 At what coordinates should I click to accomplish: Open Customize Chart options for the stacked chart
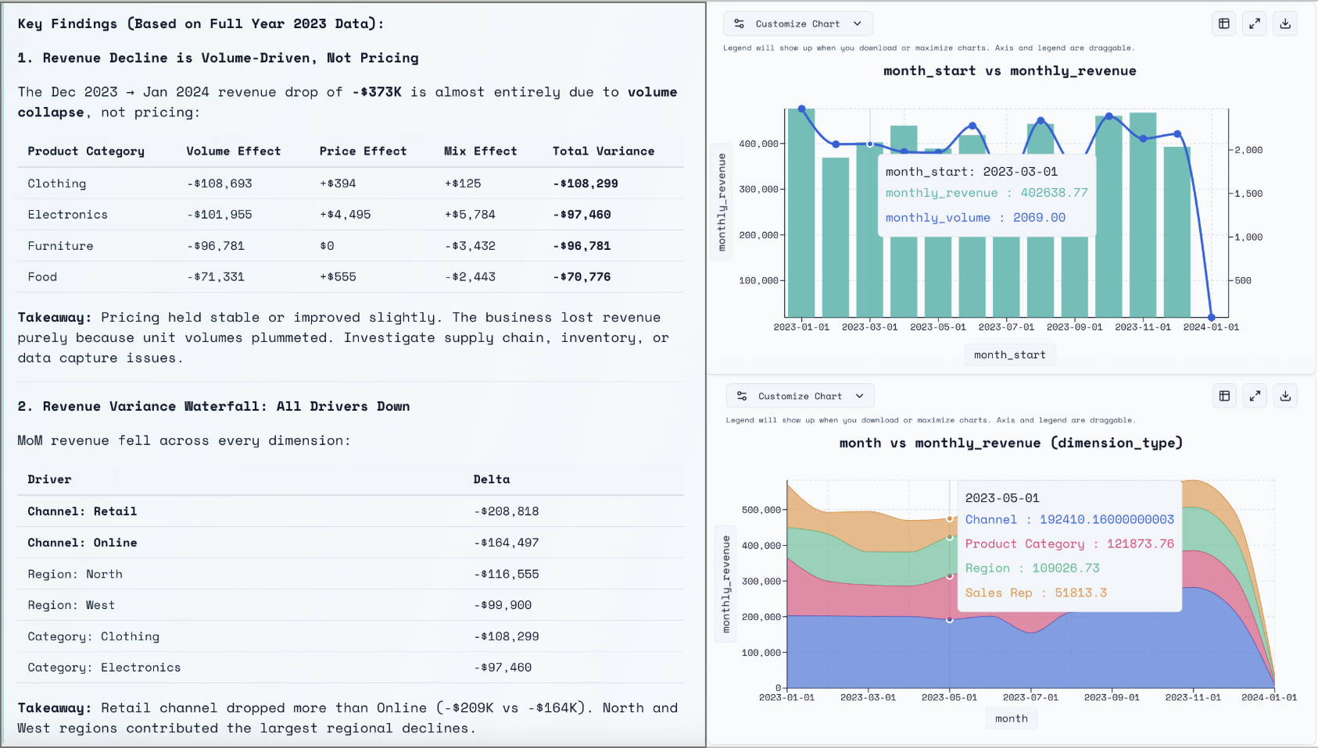[x=800, y=396]
